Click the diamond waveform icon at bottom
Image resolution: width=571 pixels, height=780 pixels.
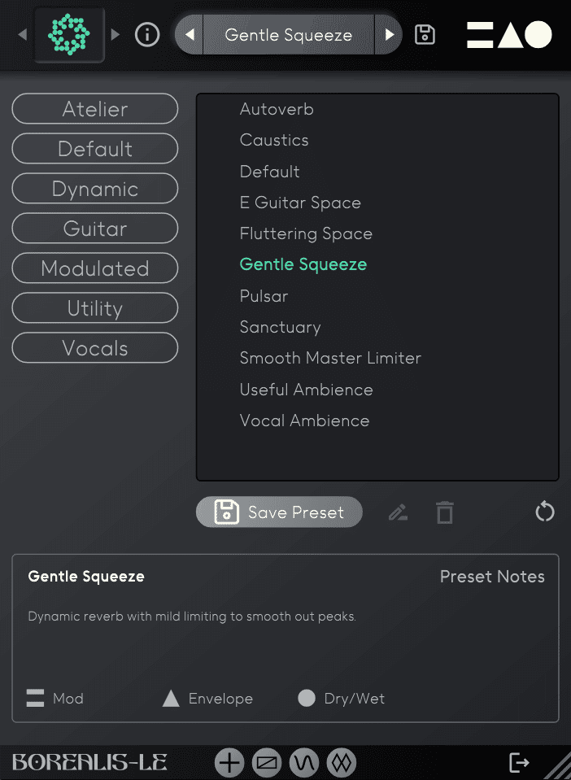[341, 762]
